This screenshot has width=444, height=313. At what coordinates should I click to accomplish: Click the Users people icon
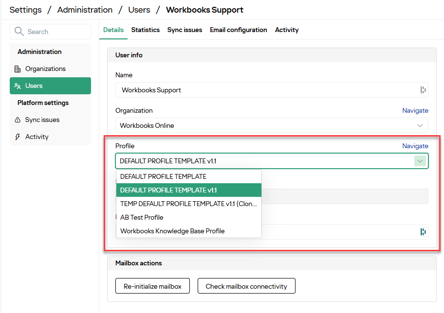click(x=18, y=86)
